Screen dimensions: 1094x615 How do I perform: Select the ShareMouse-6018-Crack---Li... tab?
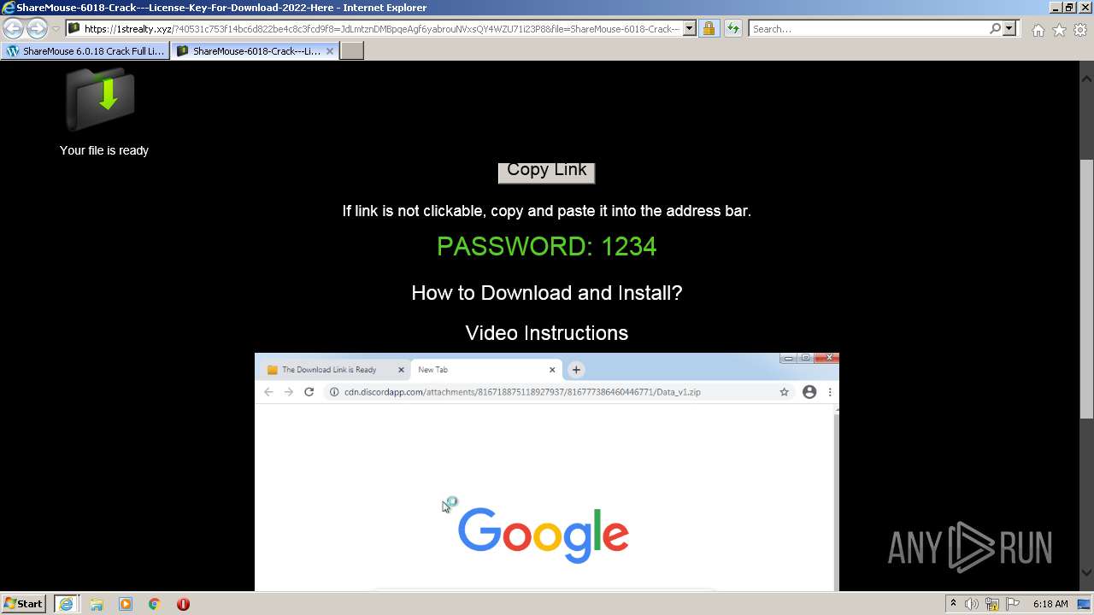click(x=255, y=50)
